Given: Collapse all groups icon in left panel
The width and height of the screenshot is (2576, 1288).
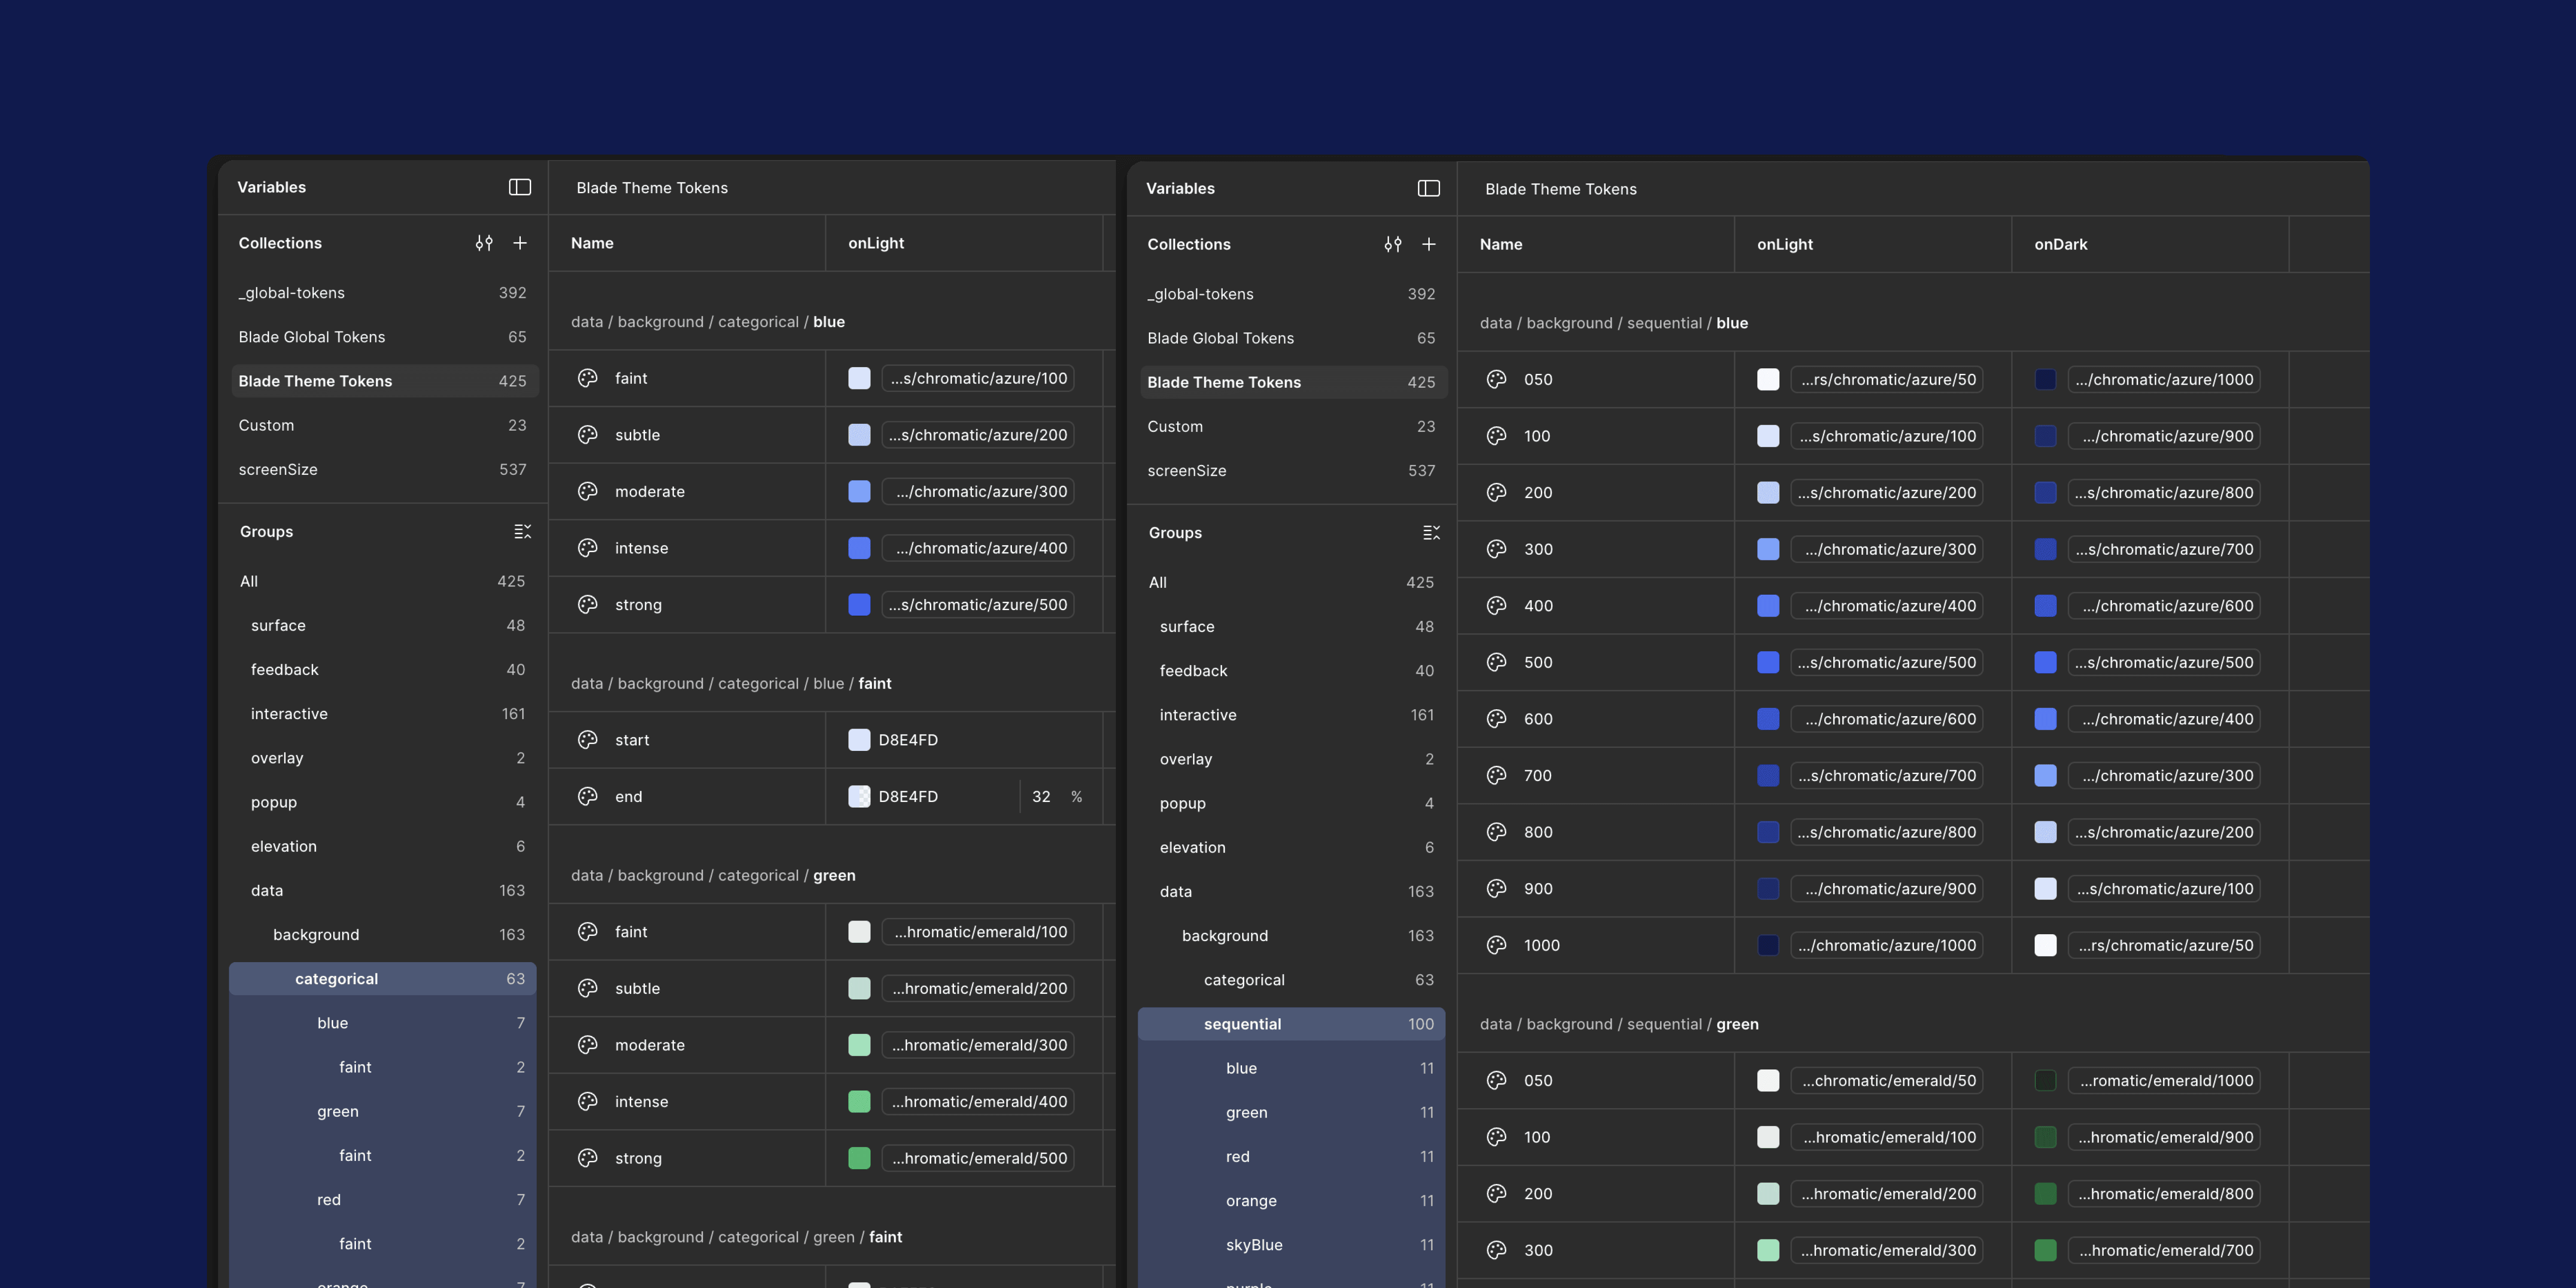Looking at the screenshot, I should point(522,531).
